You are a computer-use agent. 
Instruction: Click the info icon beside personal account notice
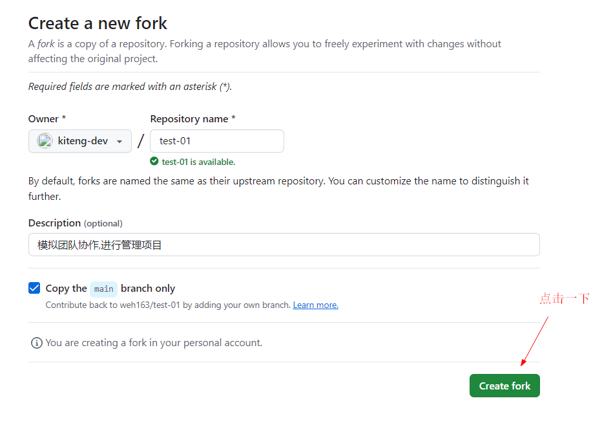(x=36, y=343)
